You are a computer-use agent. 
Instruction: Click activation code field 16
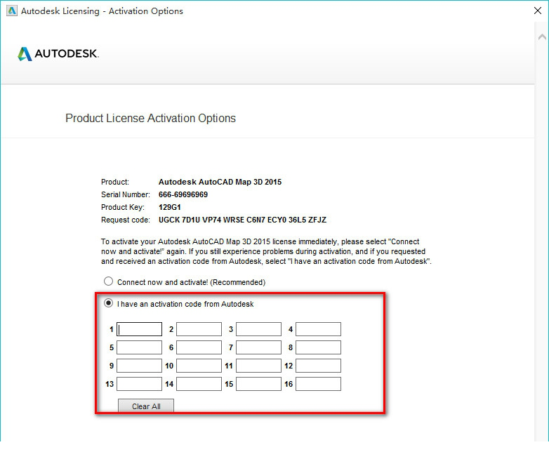point(318,384)
